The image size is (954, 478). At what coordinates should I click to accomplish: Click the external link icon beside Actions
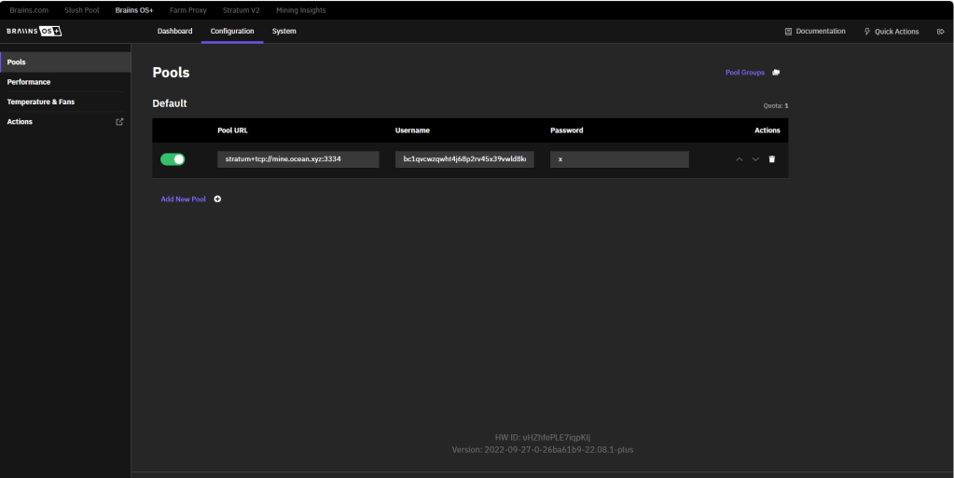tap(118, 122)
